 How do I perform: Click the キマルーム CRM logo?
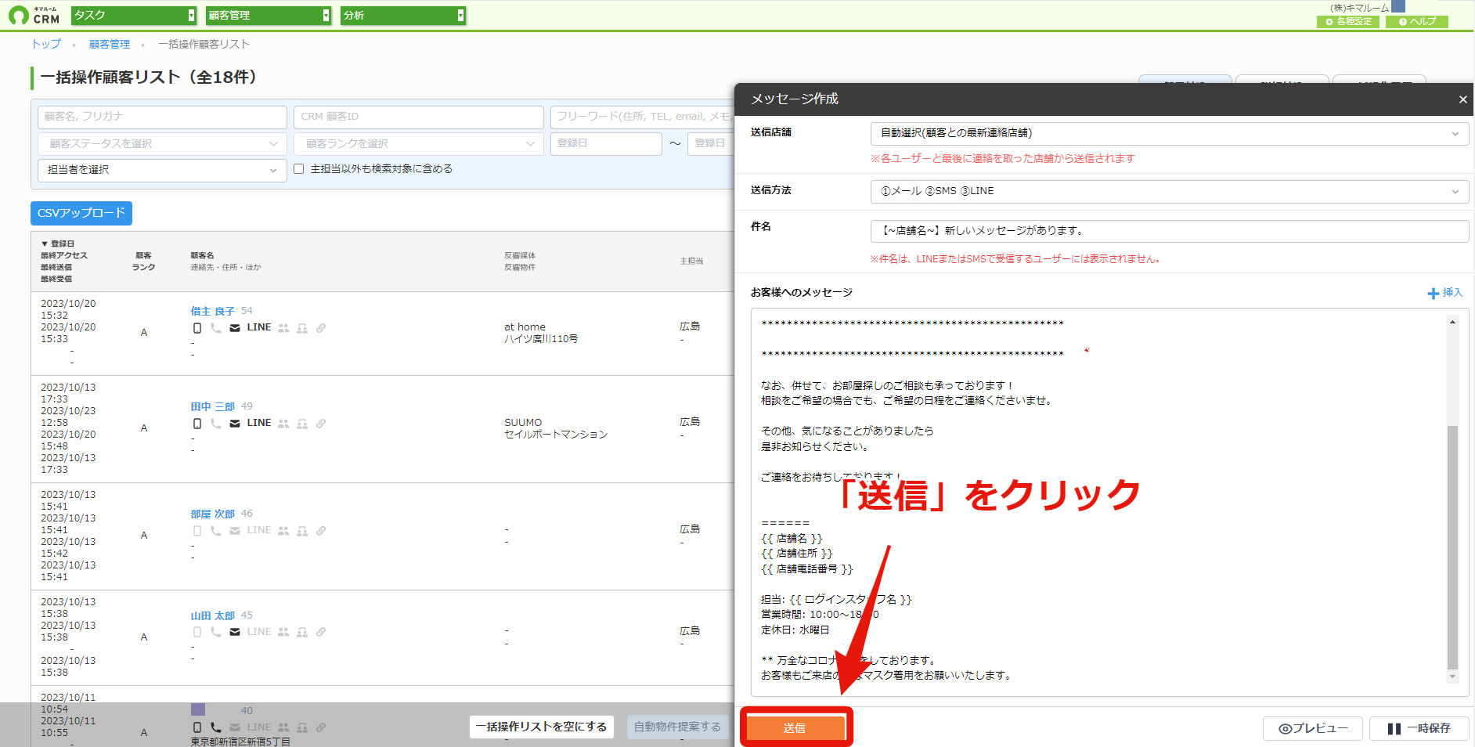tap(34, 15)
